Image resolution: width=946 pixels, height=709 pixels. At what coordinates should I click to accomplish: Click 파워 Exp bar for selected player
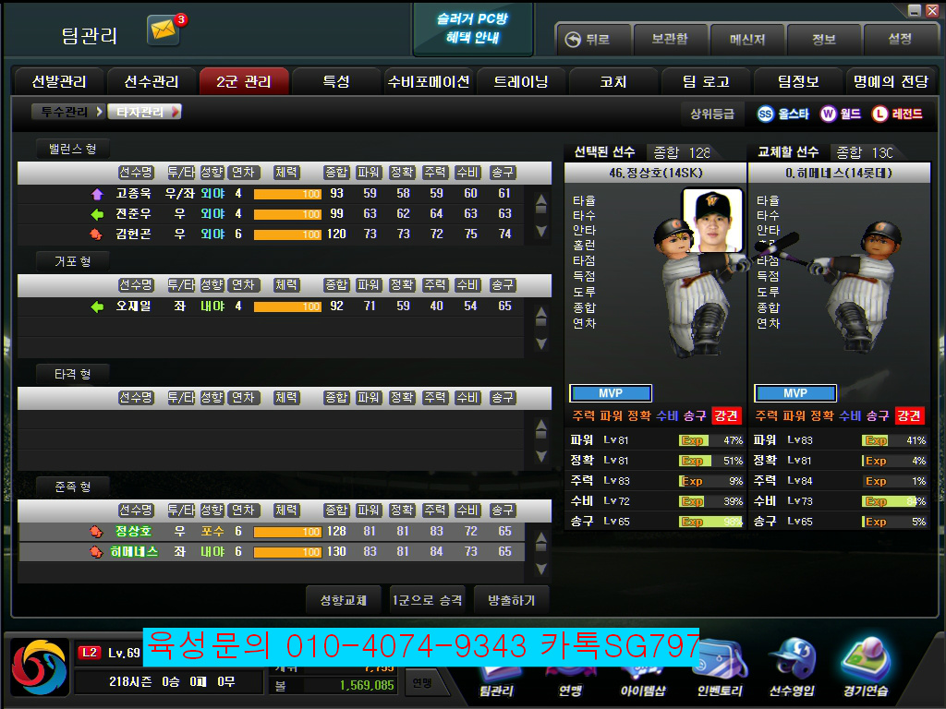point(710,440)
